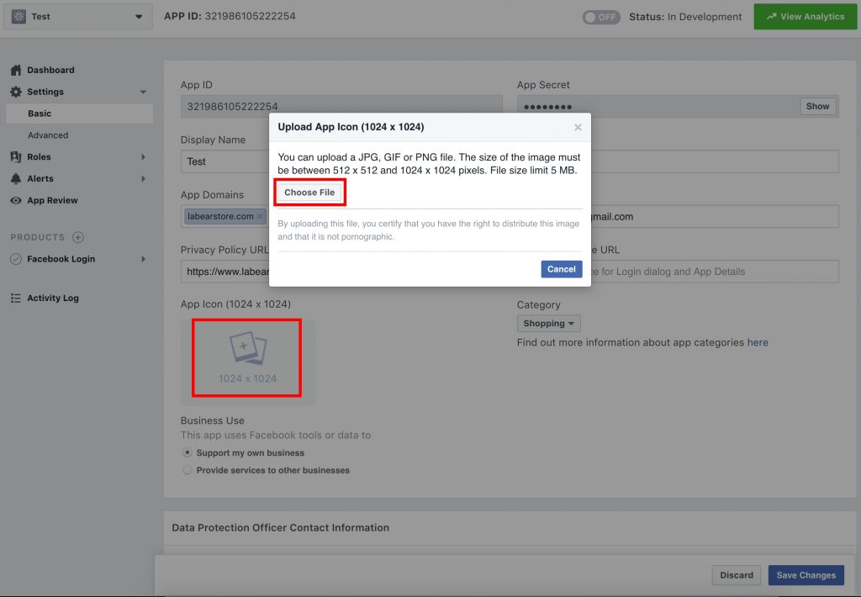This screenshot has width=861, height=597.
Task: Select Provide services to other businesses
Action: [188, 470]
